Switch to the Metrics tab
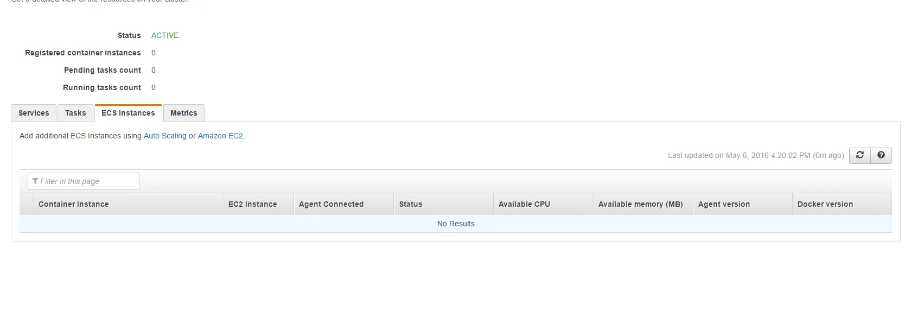This screenshot has width=911, height=311. click(x=184, y=113)
